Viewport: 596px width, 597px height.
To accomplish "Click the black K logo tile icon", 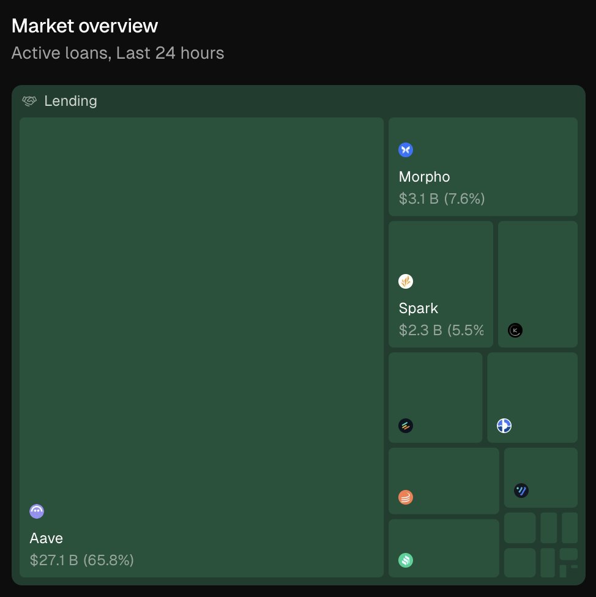I will (515, 330).
